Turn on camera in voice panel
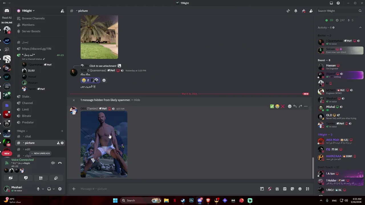The image size is (365, 205). point(11,178)
